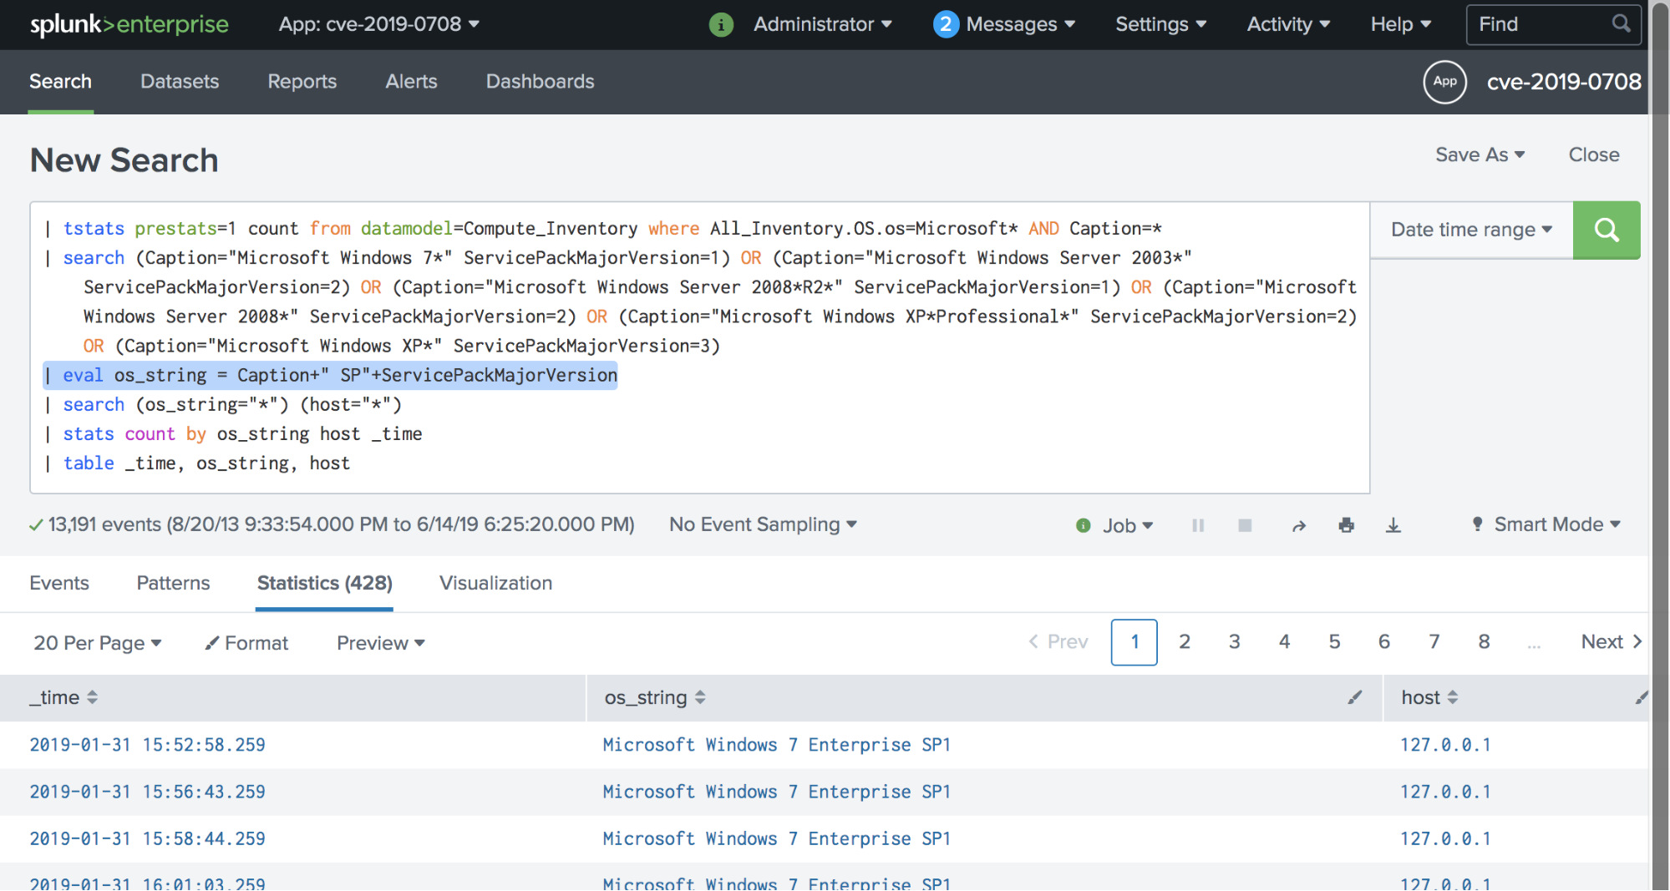Screen dimensions: 1670x891
Task: Click os_string in the 15:52:58 row
Action: point(777,745)
